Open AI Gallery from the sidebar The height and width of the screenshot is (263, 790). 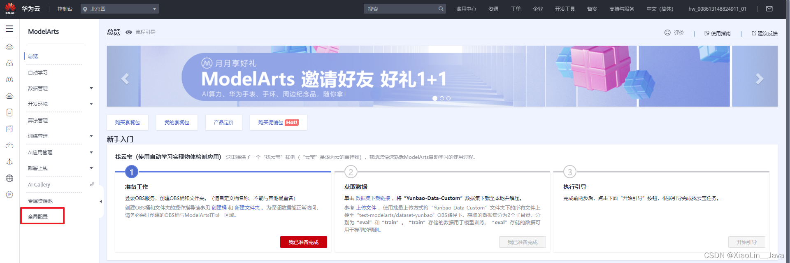coord(39,184)
